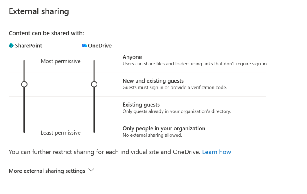307x194 pixels.
Task: Click the OneDrive column label text
Action: pos(100,46)
